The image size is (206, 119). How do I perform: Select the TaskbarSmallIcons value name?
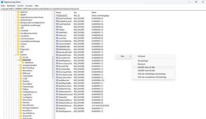coord(65,103)
